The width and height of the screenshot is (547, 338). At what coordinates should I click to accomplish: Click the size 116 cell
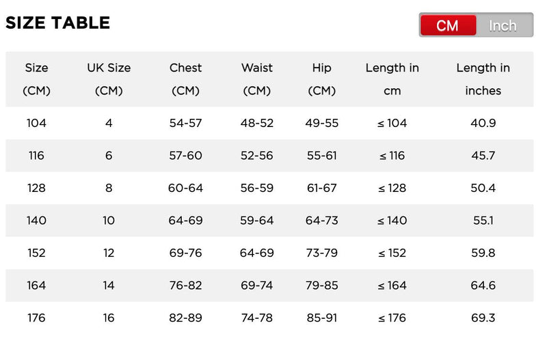(37, 156)
